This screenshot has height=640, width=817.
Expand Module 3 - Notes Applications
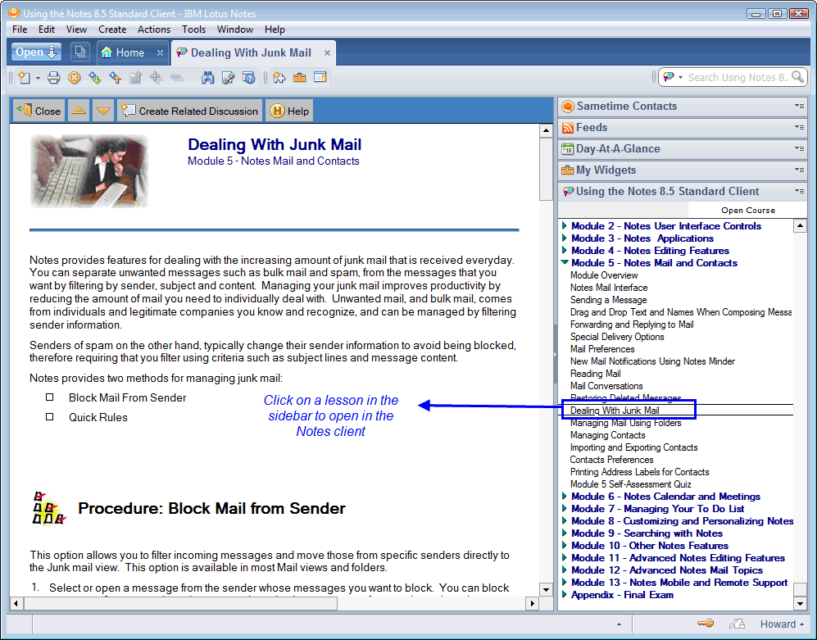tap(565, 238)
